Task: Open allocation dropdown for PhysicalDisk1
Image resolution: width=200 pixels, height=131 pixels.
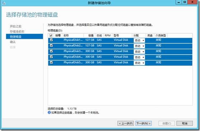Action: (x=139, y=41)
